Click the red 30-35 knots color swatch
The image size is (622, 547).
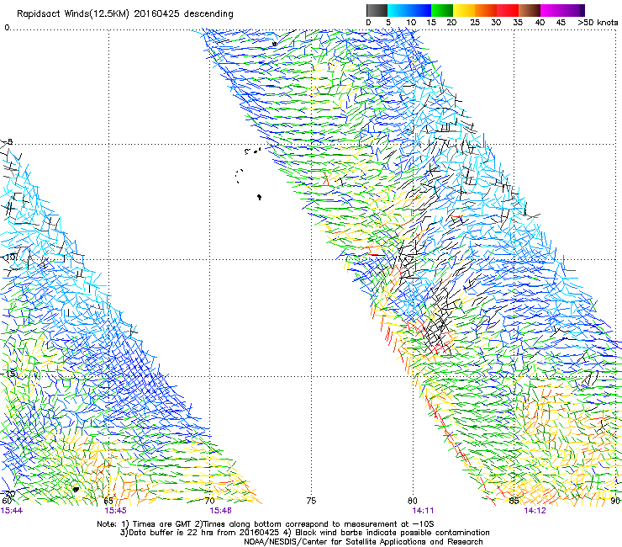tap(508, 10)
